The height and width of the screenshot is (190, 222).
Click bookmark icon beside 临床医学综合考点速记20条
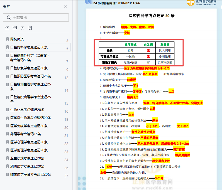coord(8,174)
